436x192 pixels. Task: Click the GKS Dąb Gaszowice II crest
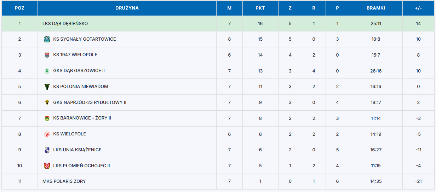tap(47, 71)
